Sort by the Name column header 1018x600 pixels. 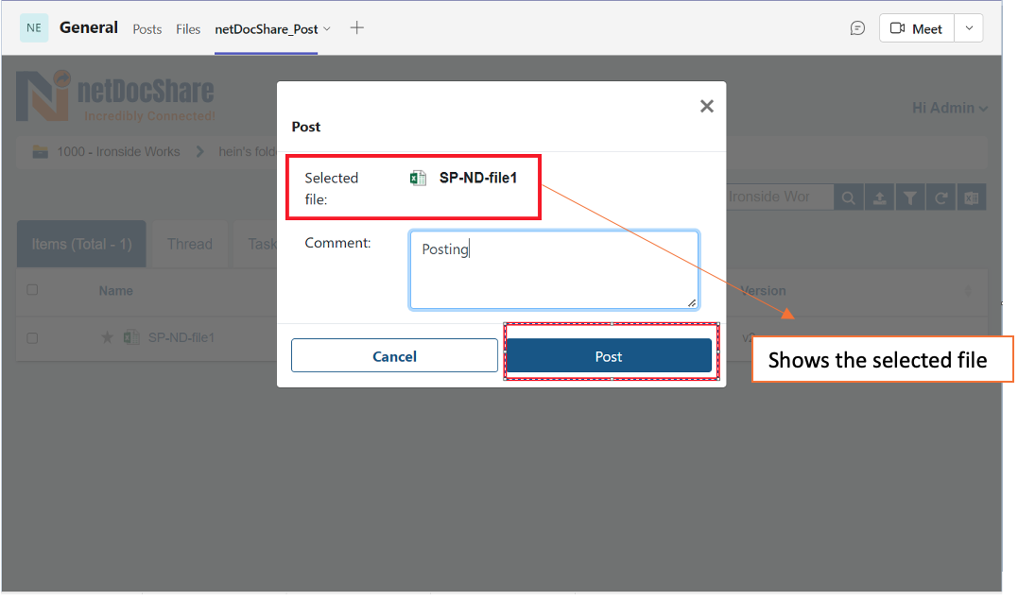[115, 291]
